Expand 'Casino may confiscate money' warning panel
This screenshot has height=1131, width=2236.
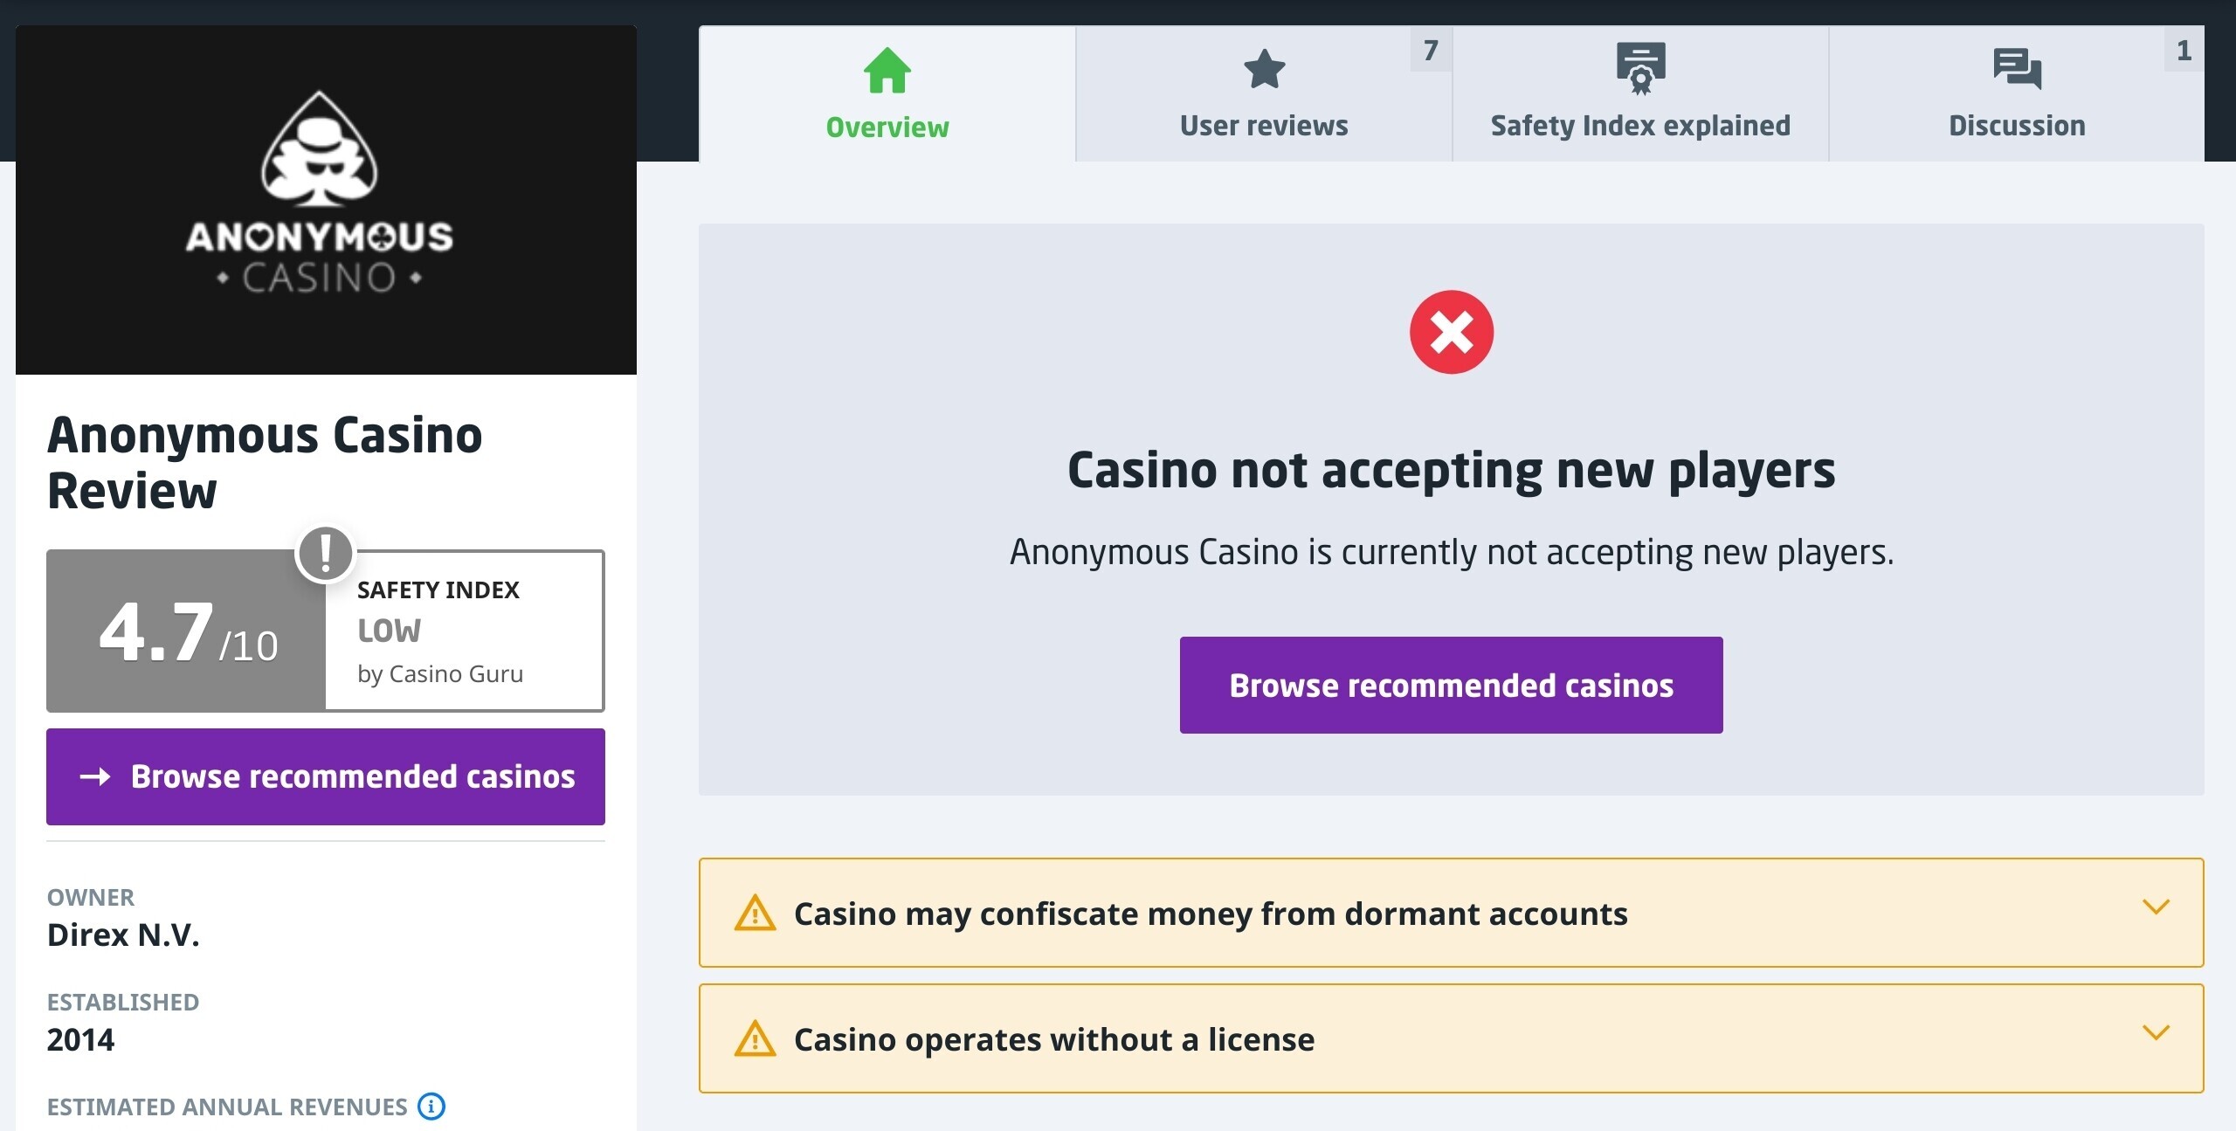click(x=1451, y=913)
